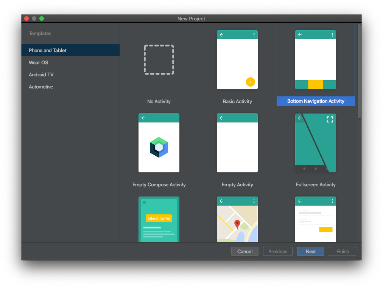The image size is (383, 288).
Task: Pick the Bottom Navigation Activity preview
Action: click(x=316, y=60)
